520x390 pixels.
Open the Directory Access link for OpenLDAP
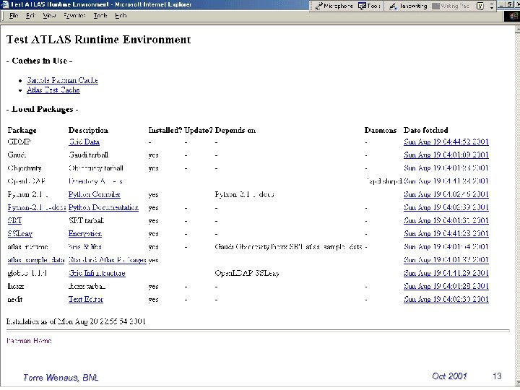coord(95,181)
